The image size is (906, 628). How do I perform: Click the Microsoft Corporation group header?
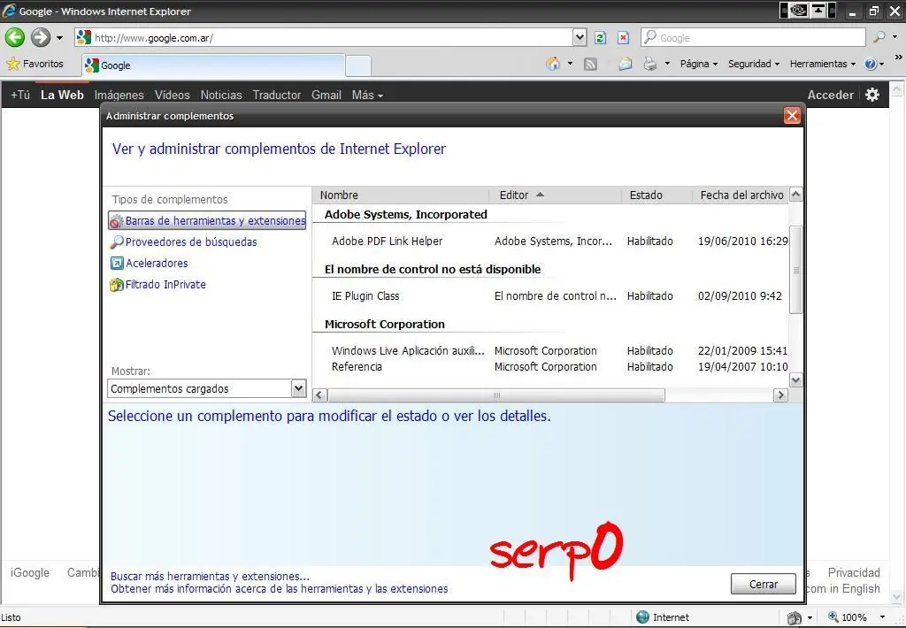pos(385,324)
